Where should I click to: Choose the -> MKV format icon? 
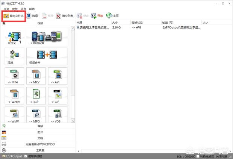pos(36,77)
